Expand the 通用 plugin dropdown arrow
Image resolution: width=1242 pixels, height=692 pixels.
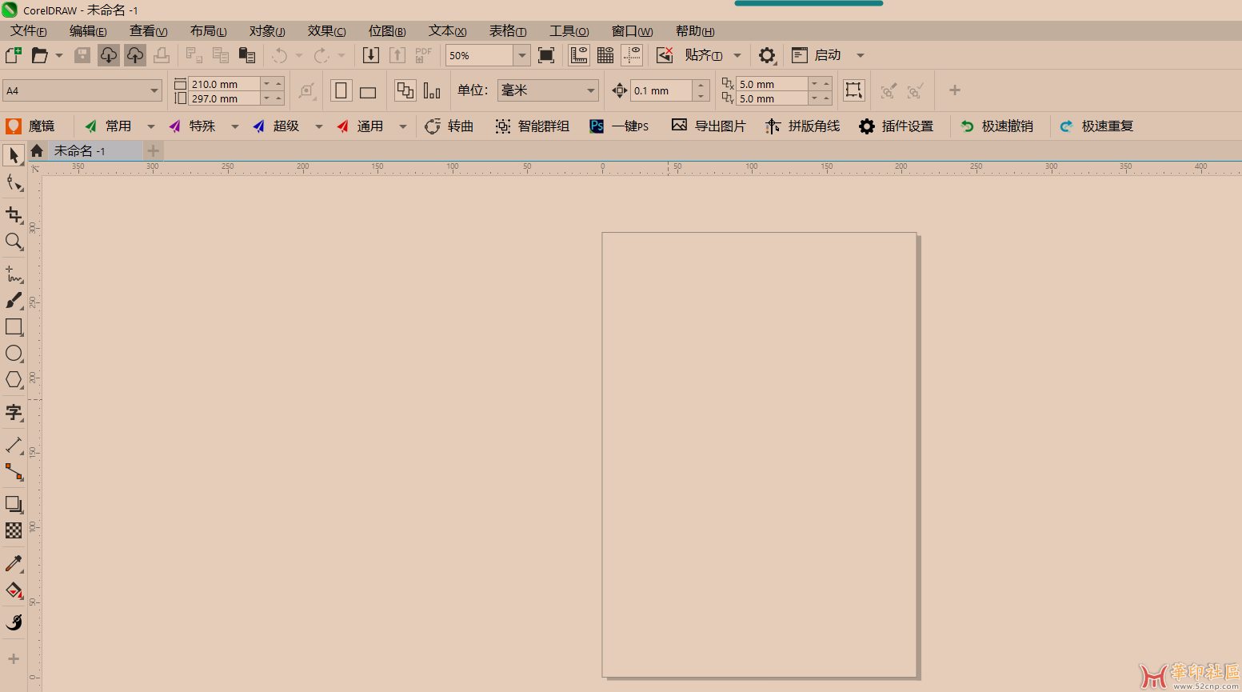click(x=402, y=126)
